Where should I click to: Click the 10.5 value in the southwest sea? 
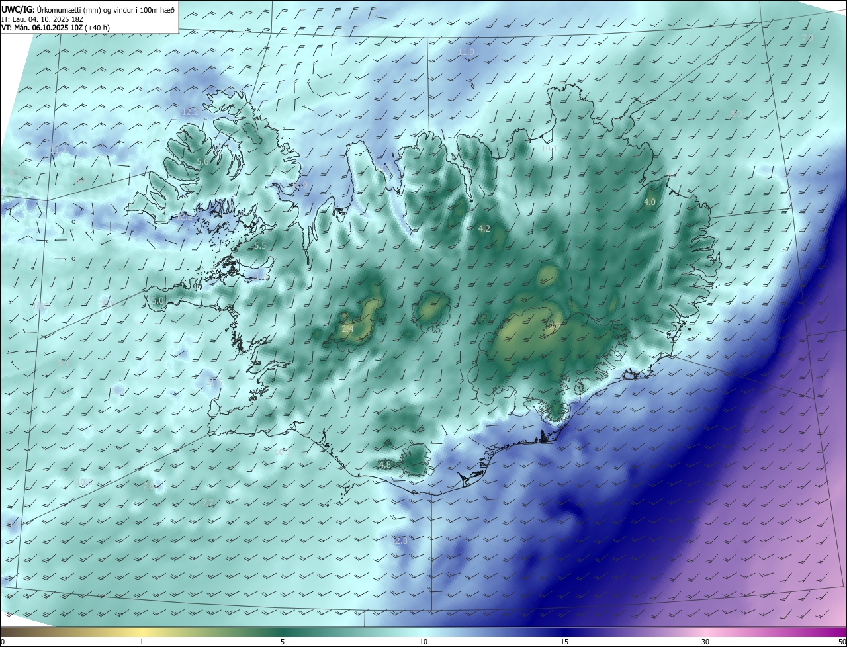85,482
